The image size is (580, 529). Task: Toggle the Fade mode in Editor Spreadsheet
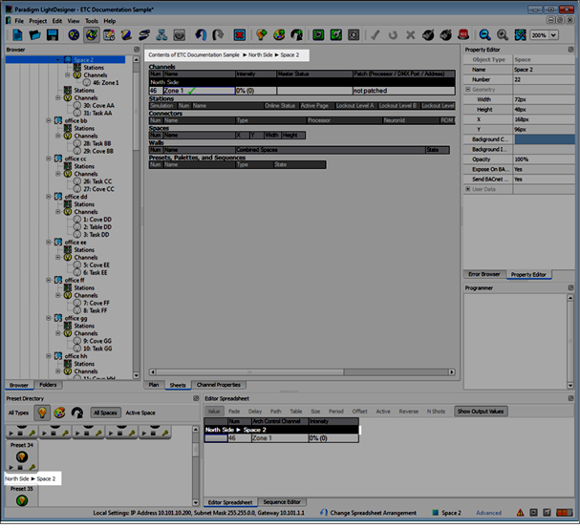tap(234, 412)
